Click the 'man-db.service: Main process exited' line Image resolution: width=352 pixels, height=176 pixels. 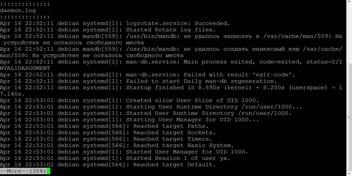point(171,65)
